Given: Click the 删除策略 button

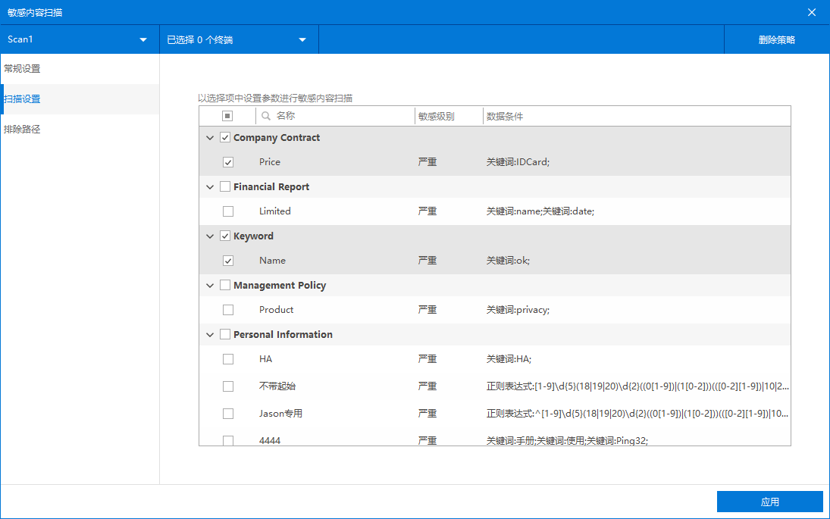Looking at the screenshot, I should 776,40.
